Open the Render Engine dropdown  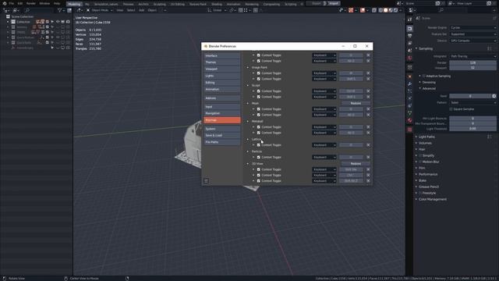(x=472, y=28)
